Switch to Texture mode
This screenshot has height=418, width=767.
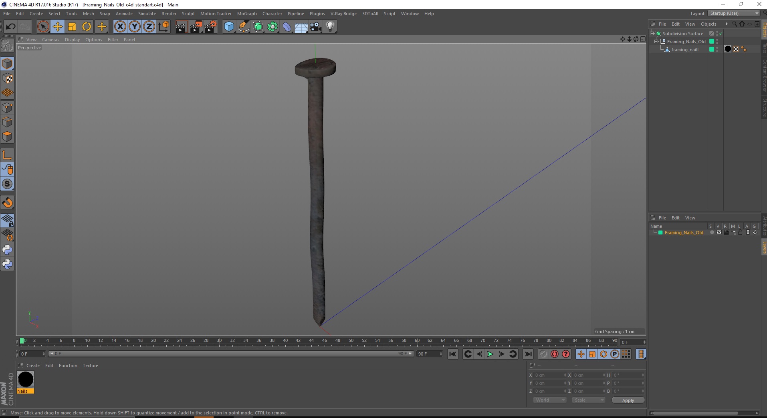[x=7, y=78]
